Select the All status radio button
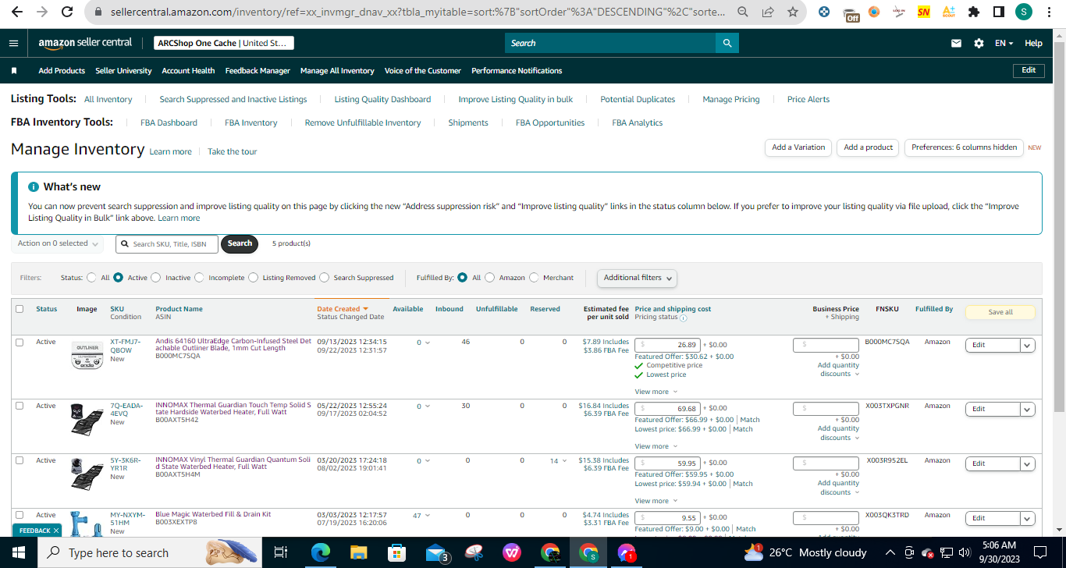1066x568 pixels. pyautogui.click(x=92, y=277)
